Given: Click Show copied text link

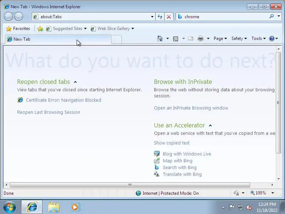Looking at the screenshot, I should tap(172, 143).
